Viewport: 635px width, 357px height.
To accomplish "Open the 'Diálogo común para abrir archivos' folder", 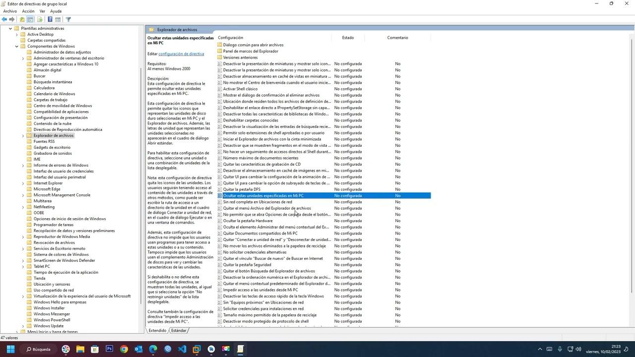I will pyautogui.click(x=253, y=45).
